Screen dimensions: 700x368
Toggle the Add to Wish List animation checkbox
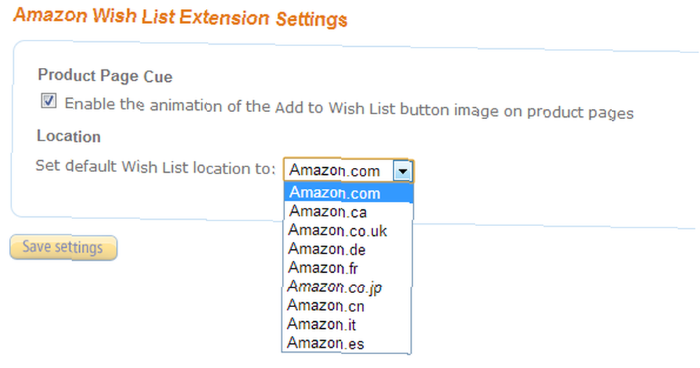[48, 101]
